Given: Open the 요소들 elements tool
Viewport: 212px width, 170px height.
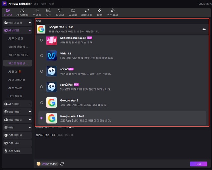Looking at the screenshot, I should (x=72, y=12).
